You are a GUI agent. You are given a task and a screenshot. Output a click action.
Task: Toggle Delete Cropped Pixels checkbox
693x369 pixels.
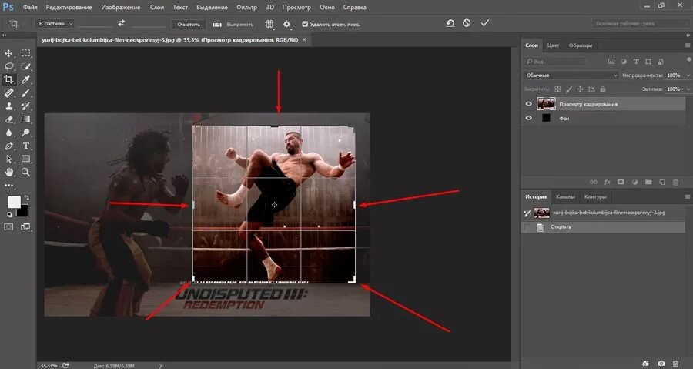point(305,25)
